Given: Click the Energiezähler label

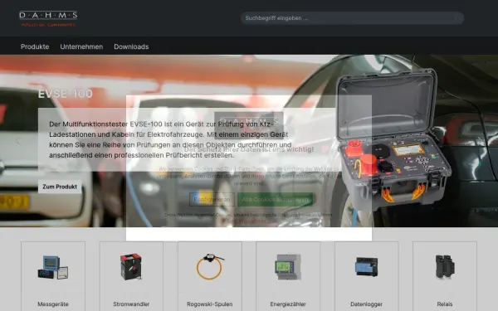Looking at the screenshot, I should point(288,304).
